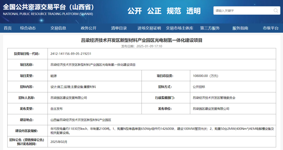Click the search magnifier icon
Image resolution: width=283 pixels, height=150 pixels.
point(276,11)
